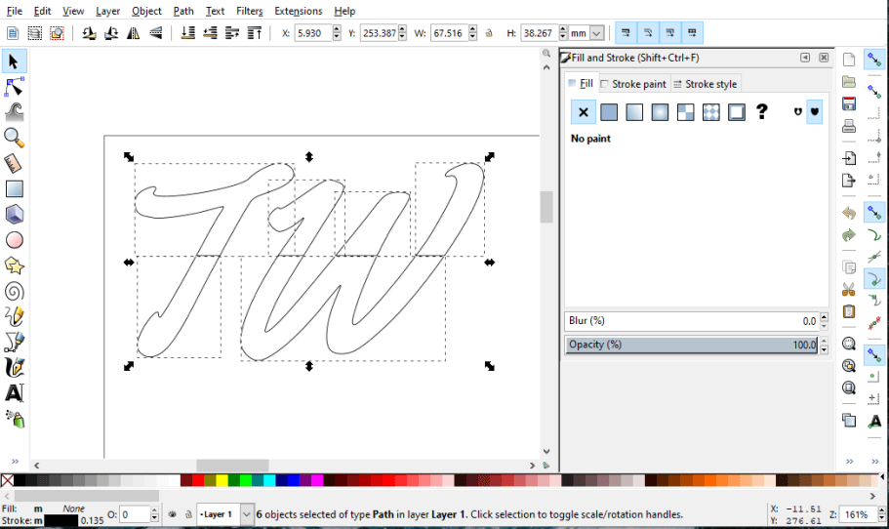Viewport: 889px width, 529px height.
Task: Open the Filters menu
Action: 249,11
